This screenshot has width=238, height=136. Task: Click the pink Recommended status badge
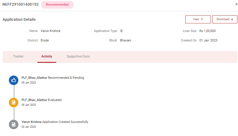(57, 5)
